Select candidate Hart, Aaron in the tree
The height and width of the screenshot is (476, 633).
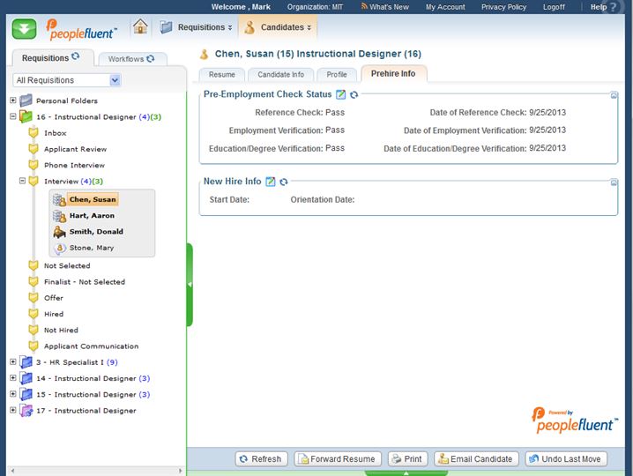[x=92, y=216]
